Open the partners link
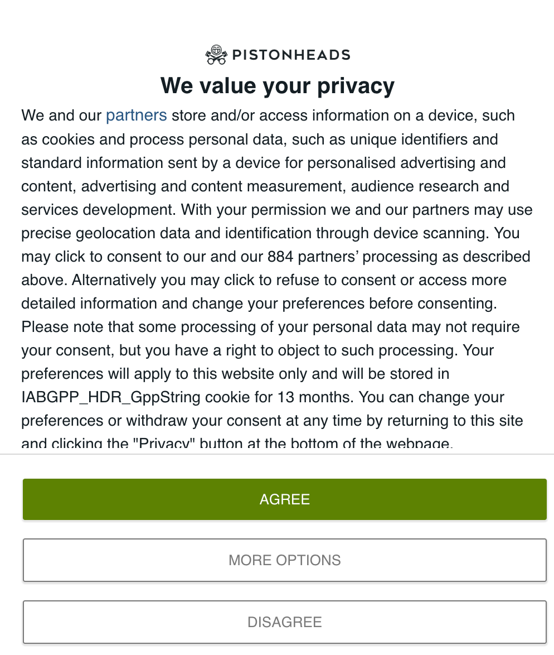Viewport: 554px width, 655px height. pos(137,115)
